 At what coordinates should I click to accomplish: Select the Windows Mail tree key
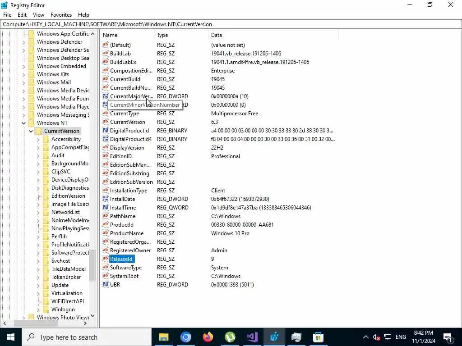tap(54, 82)
